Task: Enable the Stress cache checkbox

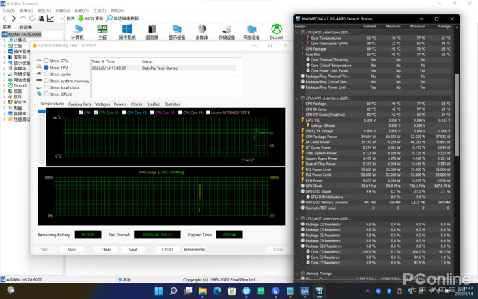Action: 46,74
